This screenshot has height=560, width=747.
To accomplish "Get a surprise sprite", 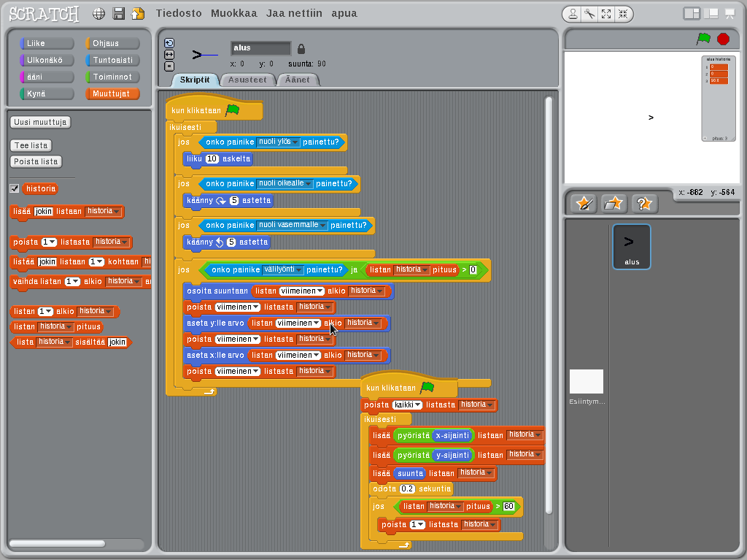I will pos(644,204).
